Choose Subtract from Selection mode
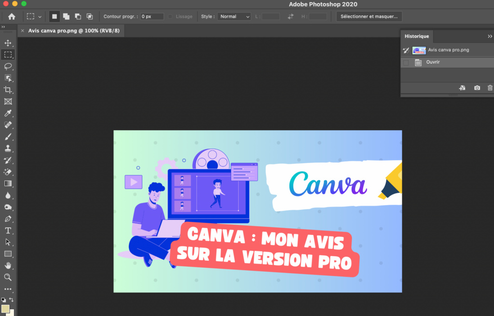This screenshot has width=494, height=316. coord(78,16)
